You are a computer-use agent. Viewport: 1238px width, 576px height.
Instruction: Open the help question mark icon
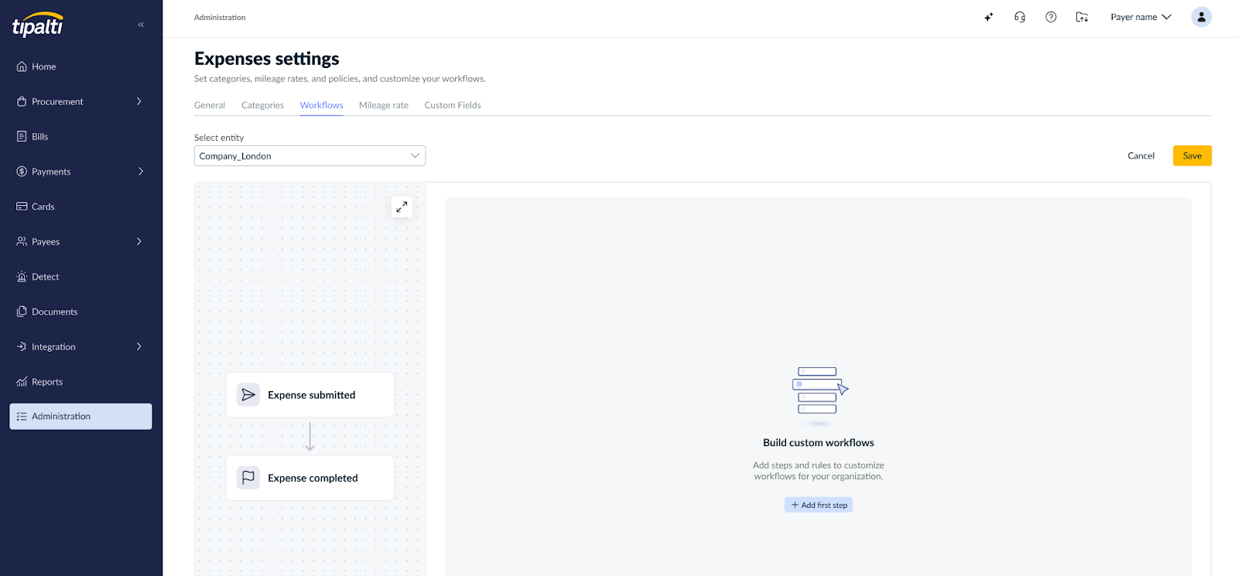1051,17
